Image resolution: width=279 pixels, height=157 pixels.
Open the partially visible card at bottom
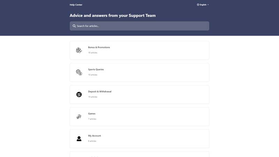point(139,155)
